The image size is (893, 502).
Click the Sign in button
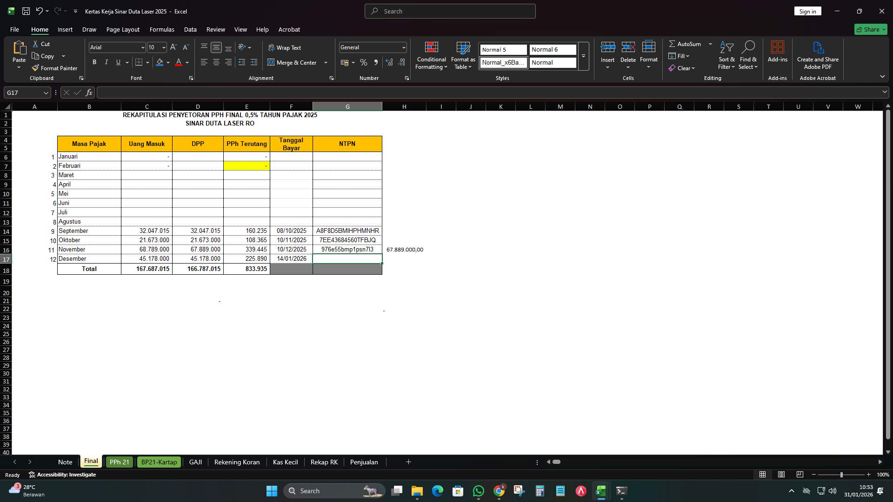point(808,11)
